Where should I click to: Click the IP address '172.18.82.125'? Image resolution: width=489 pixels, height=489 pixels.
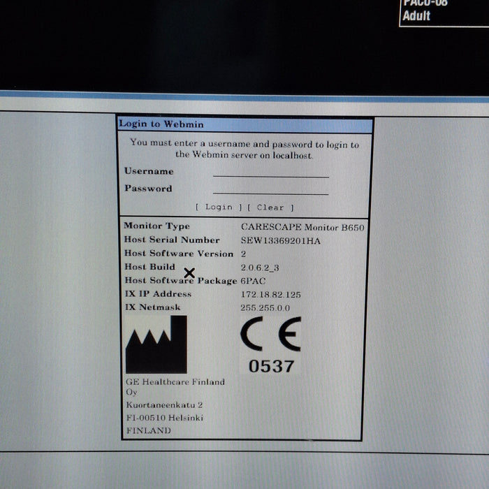click(271, 295)
